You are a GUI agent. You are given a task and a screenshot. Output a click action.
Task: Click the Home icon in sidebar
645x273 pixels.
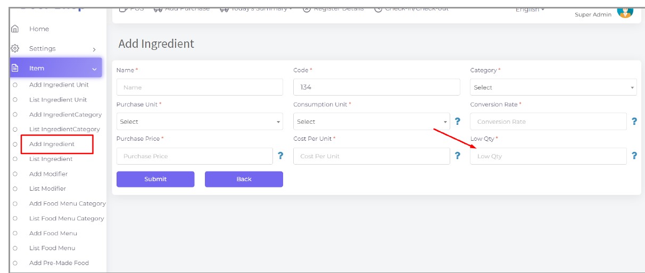[15, 29]
